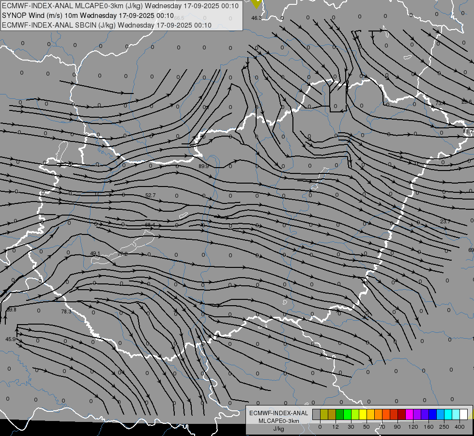Click the legend value label 120

pos(413,427)
